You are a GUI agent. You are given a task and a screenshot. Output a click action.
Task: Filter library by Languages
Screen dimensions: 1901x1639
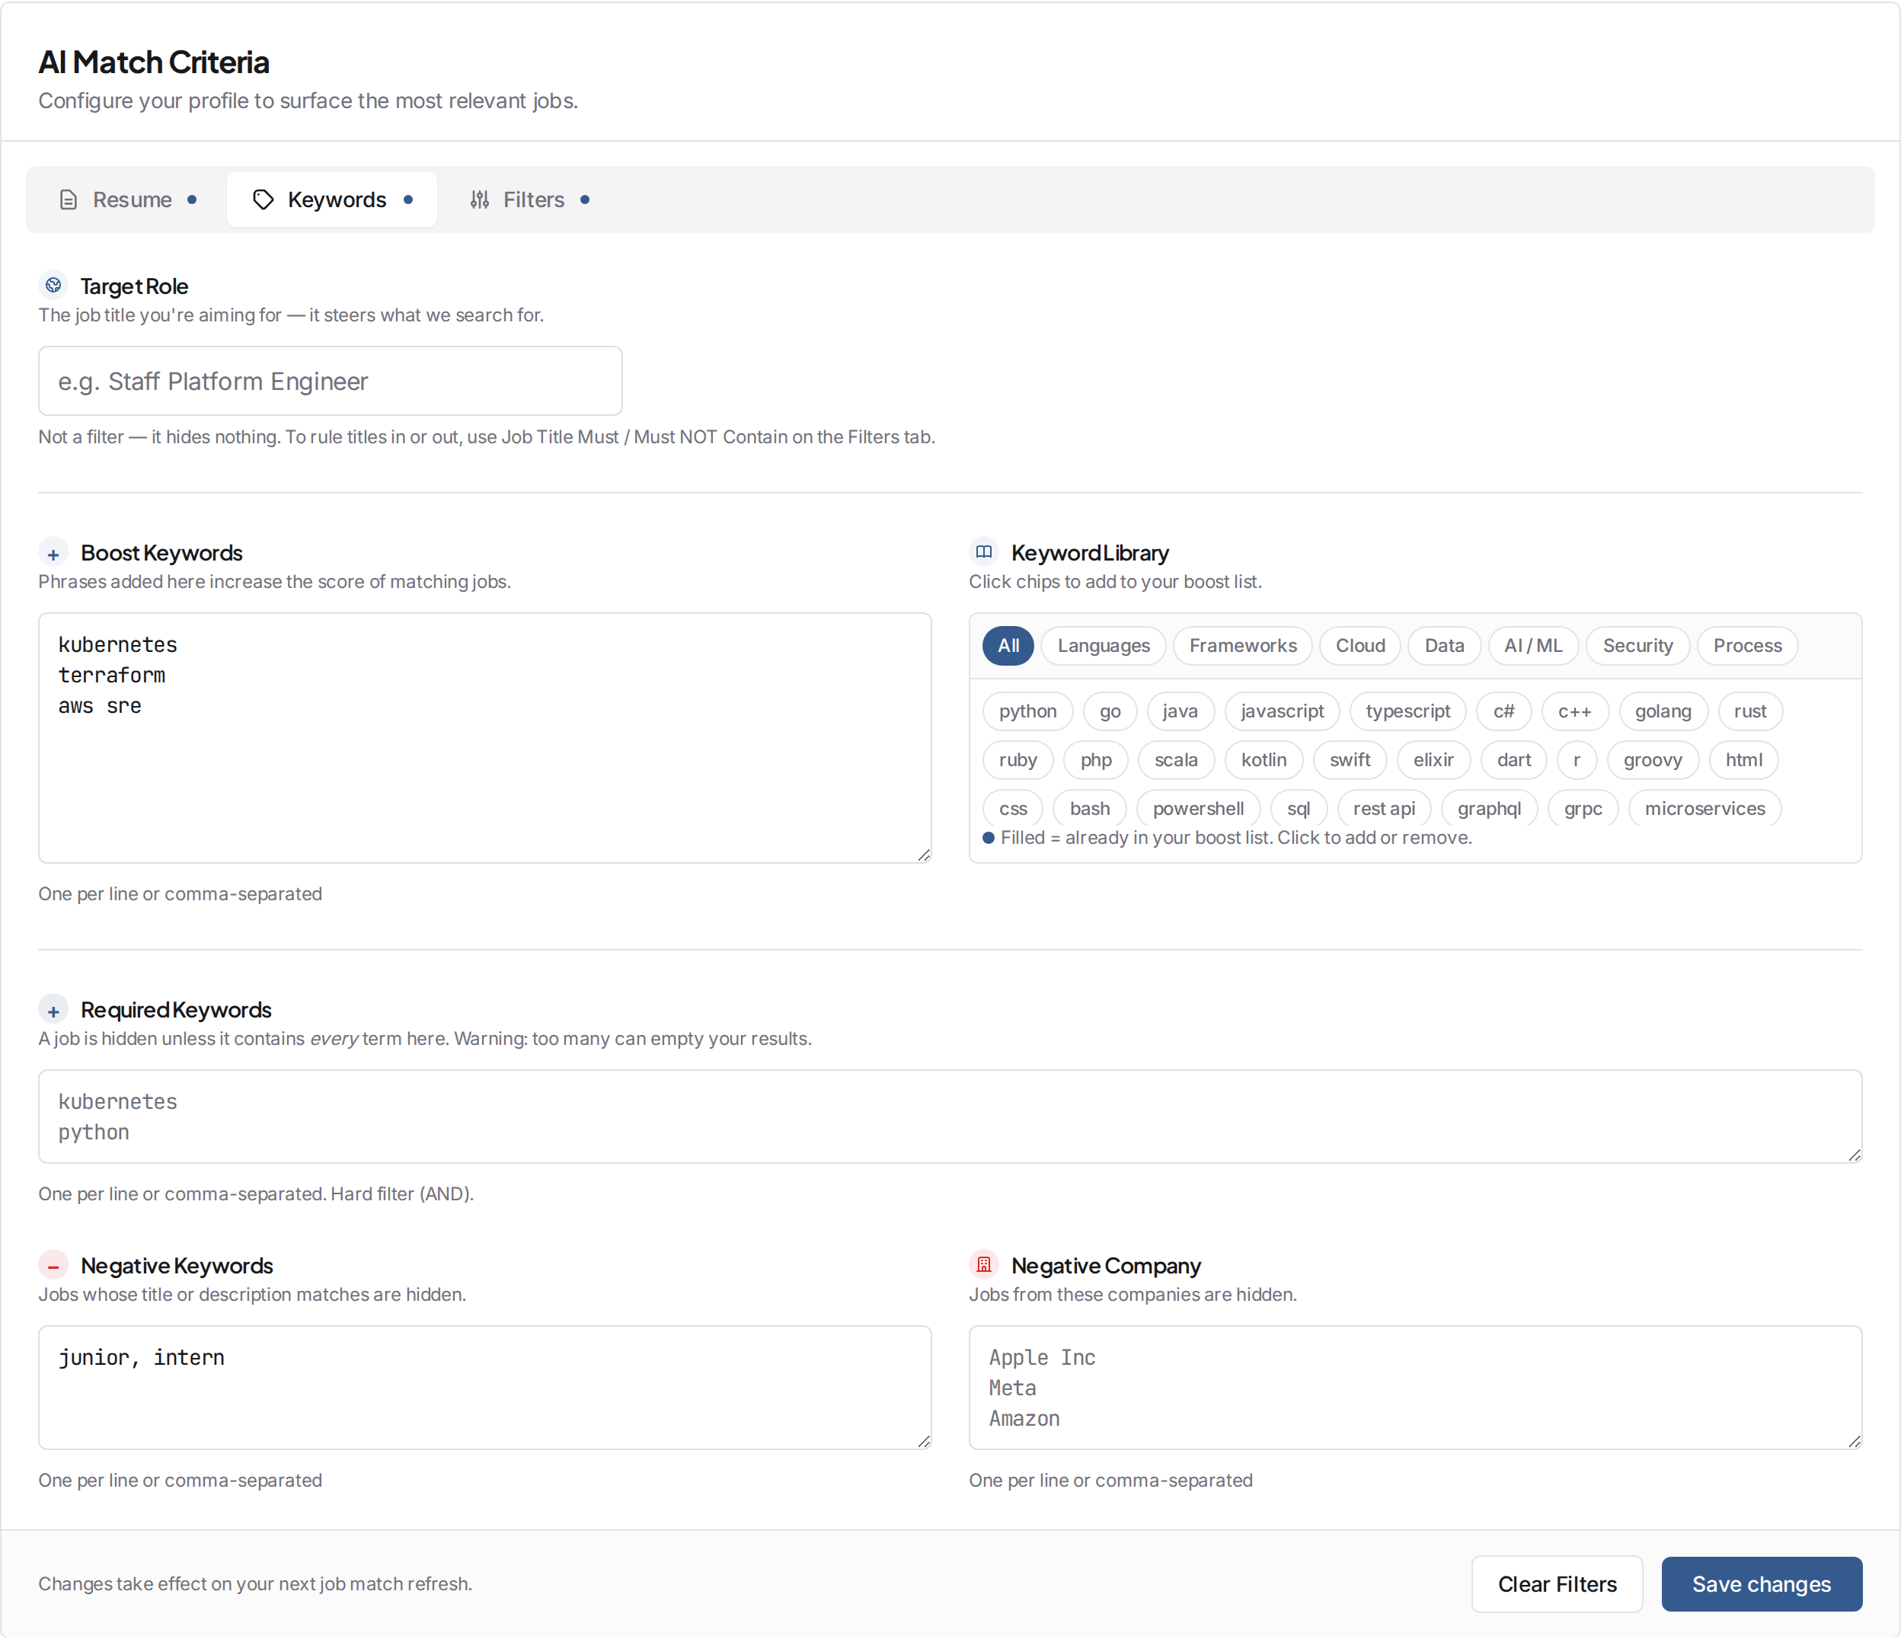1104,646
